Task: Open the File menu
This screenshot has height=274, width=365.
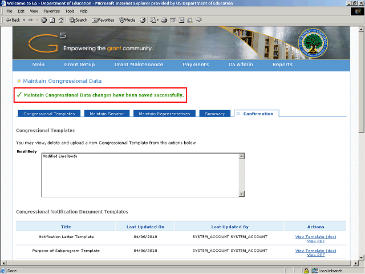Action: pos(9,11)
